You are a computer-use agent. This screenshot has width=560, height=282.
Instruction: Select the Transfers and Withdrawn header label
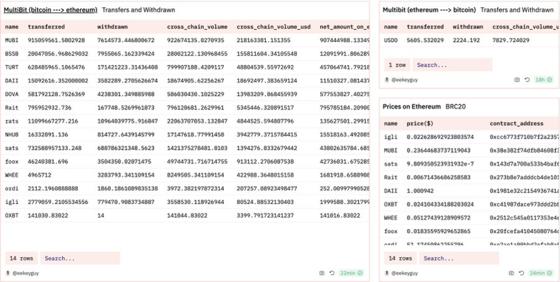point(139,10)
